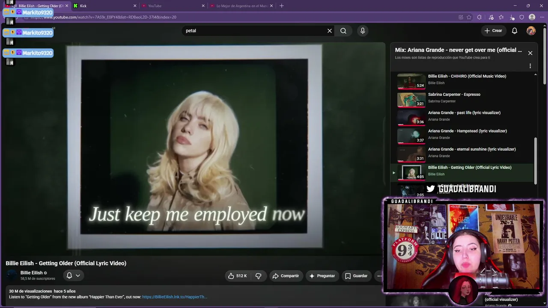Open YouTube notifications bell in header
This screenshot has width=548, height=308.
point(515,31)
